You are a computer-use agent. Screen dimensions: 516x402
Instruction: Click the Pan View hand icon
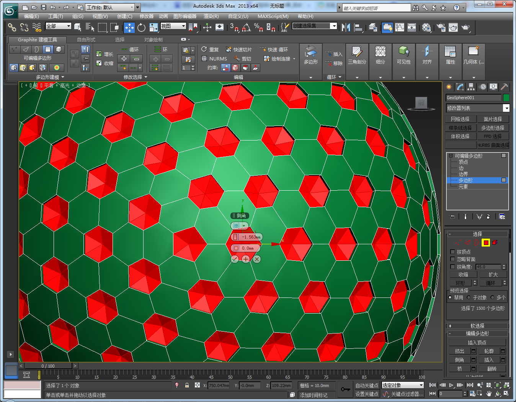point(489,394)
